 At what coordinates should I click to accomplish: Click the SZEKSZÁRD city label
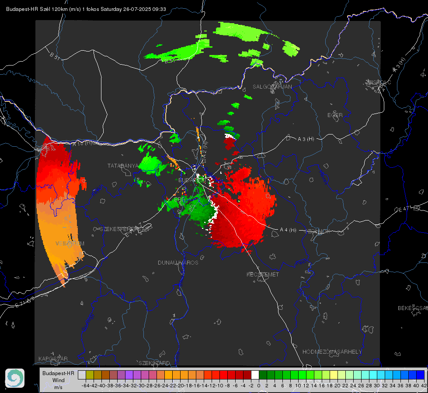coord(154,363)
